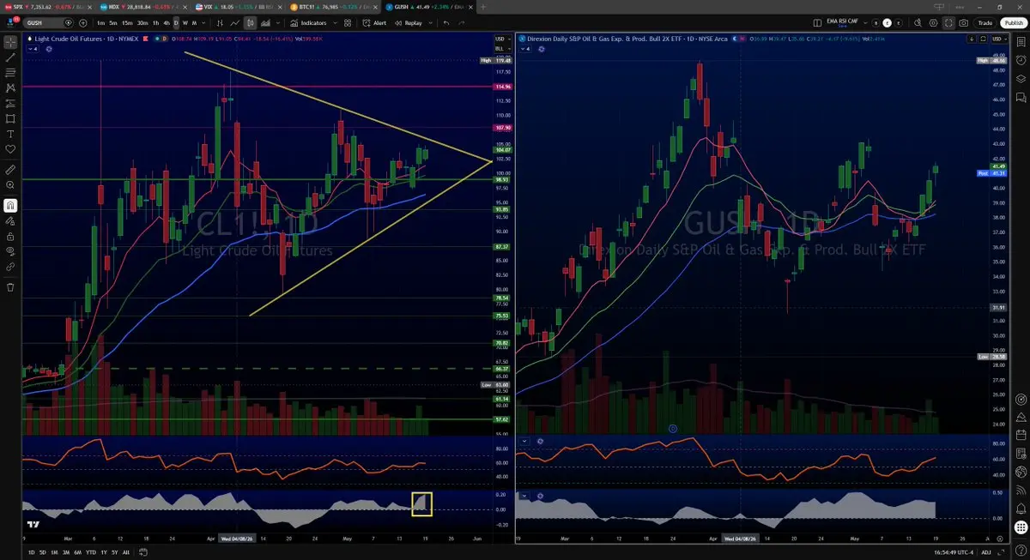Viewport: 1030px width, 560px height.
Task: Click the TradingView logo on crude oil chart
Action: [x=32, y=525]
